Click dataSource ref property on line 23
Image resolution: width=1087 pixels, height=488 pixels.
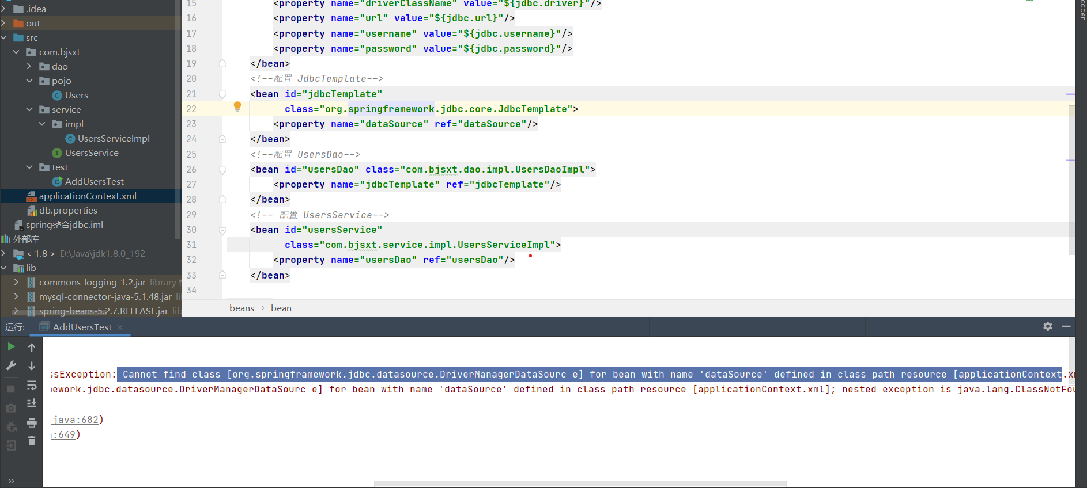(486, 124)
